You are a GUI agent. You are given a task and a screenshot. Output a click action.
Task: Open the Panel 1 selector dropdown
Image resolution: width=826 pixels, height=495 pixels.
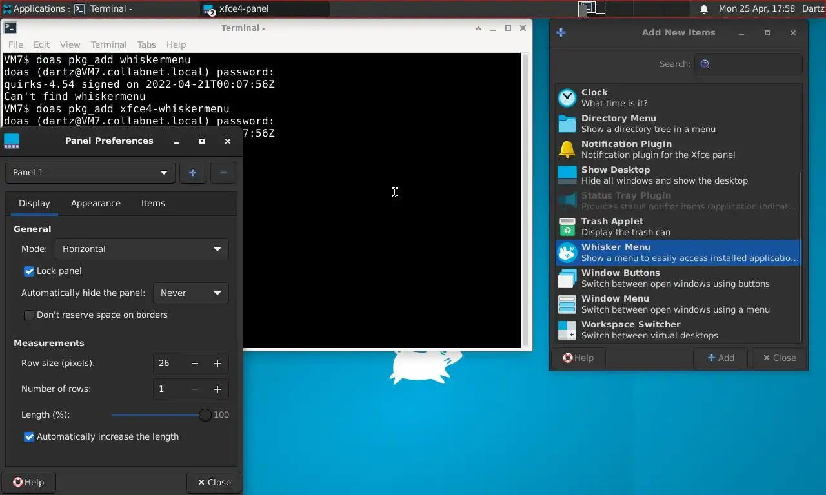[x=90, y=173]
